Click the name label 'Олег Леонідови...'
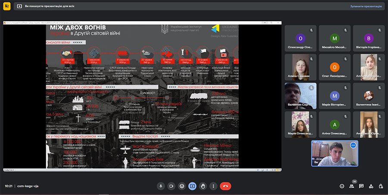This screenshot has height=195, width=388. click(x=335, y=76)
